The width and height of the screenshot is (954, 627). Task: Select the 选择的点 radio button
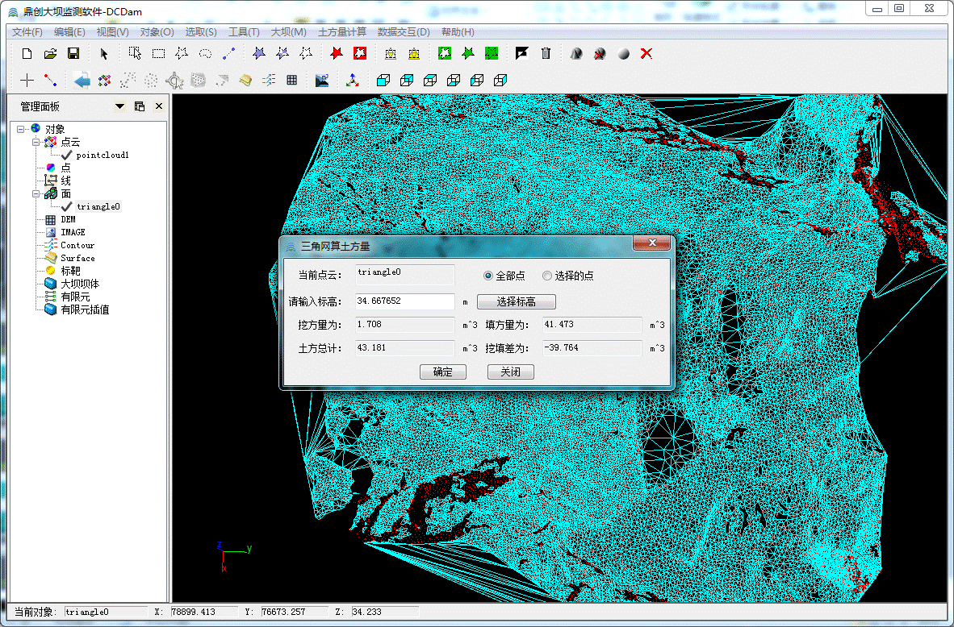547,276
